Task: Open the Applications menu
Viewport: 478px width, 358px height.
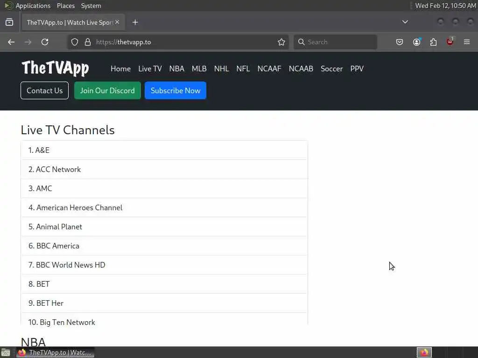Action: click(33, 6)
